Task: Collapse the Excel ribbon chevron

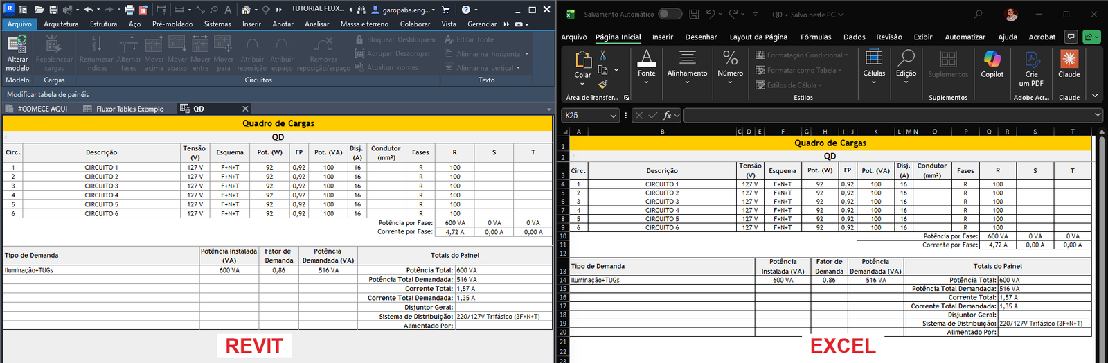Action: click(1095, 96)
